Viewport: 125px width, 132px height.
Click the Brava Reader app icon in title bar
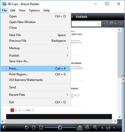(4, 4)
